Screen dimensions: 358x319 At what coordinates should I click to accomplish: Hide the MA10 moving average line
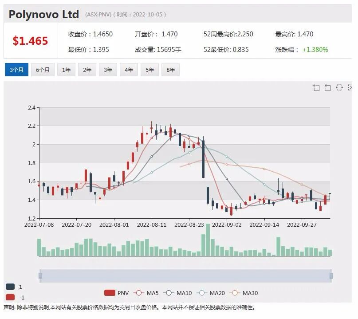point(177,293)
